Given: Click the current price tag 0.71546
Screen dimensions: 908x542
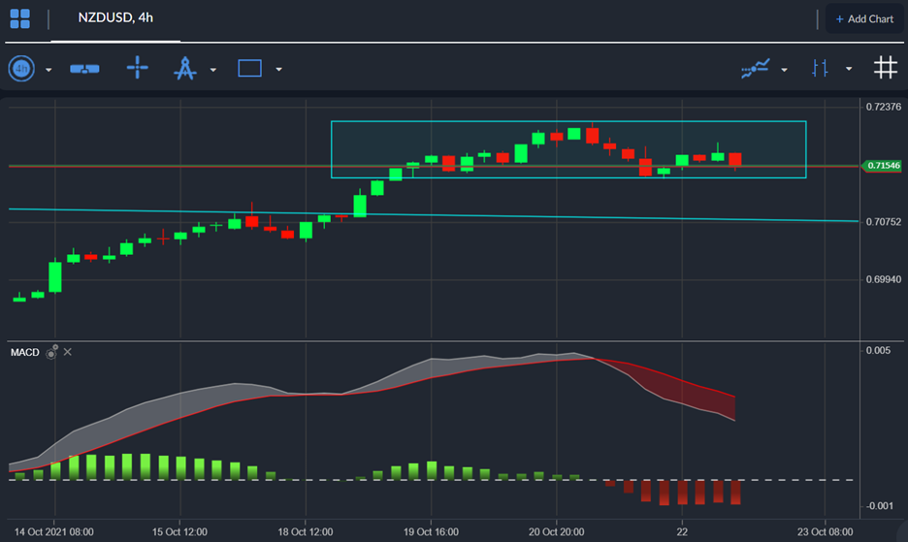Looking at the screenshot, I should 882,166.
